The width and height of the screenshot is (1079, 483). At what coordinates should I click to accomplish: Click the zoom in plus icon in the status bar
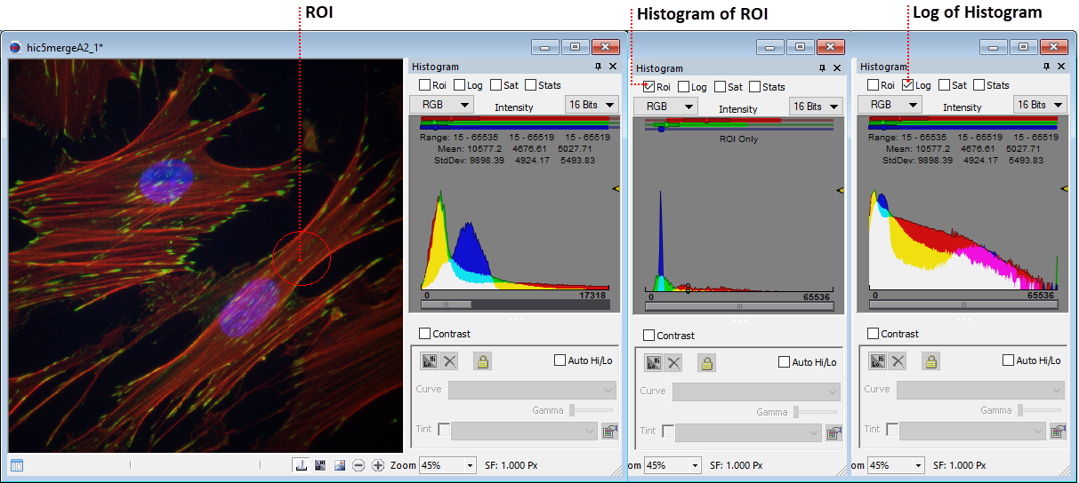(x=378, y=465)
